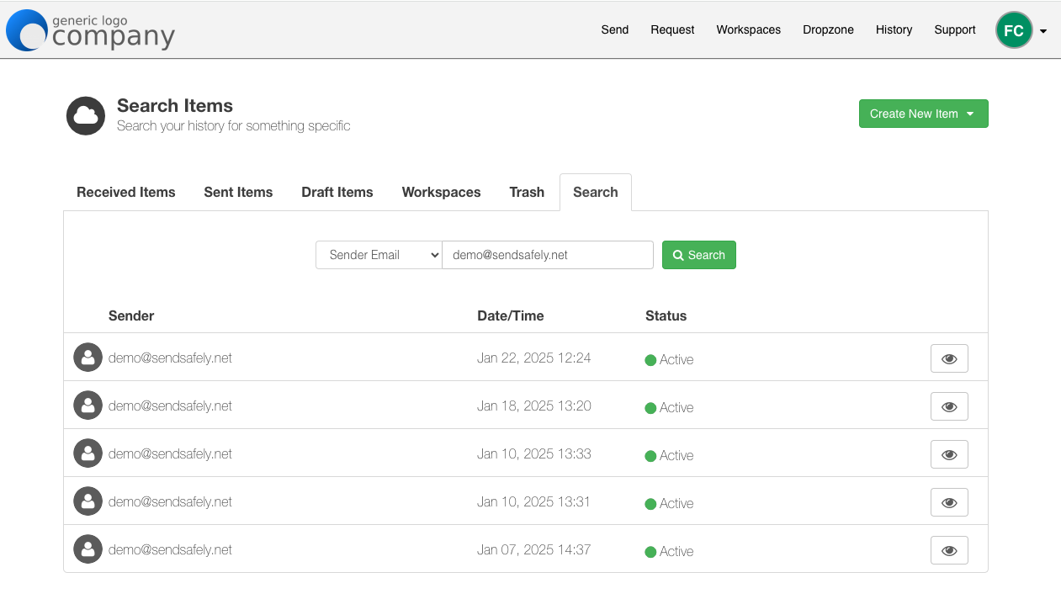Click demo@sendsafely.net in Jan 22 12:24 row
The height and width of the screenshot is (599, 1061).
point(170,358)
